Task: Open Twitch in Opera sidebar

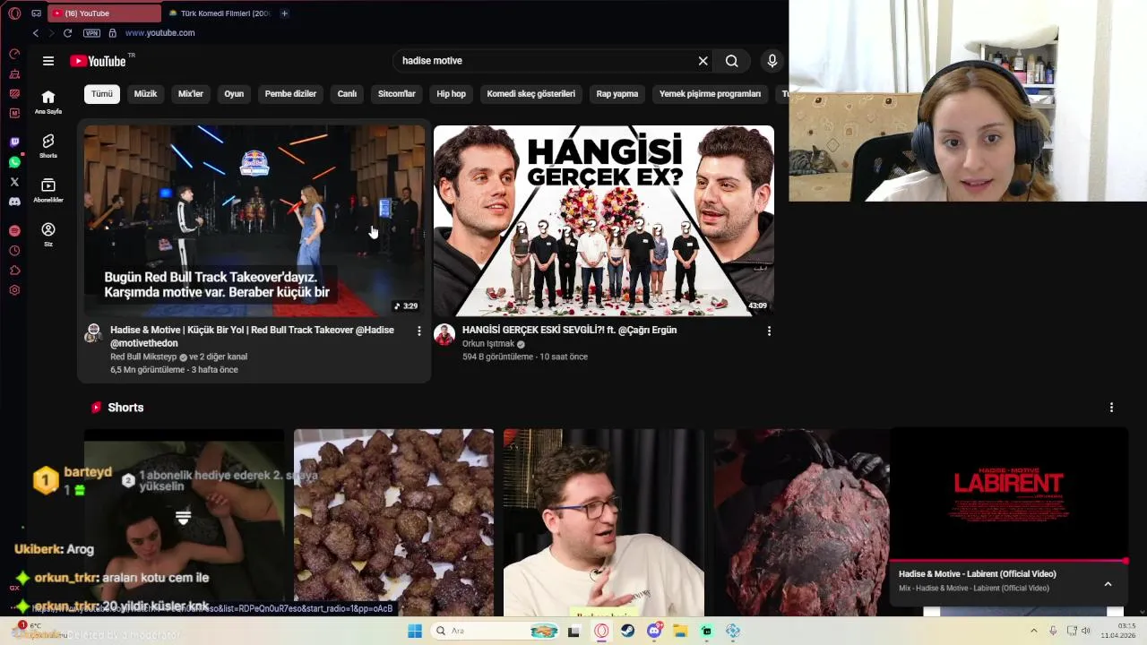Action: tap(14, 142)
